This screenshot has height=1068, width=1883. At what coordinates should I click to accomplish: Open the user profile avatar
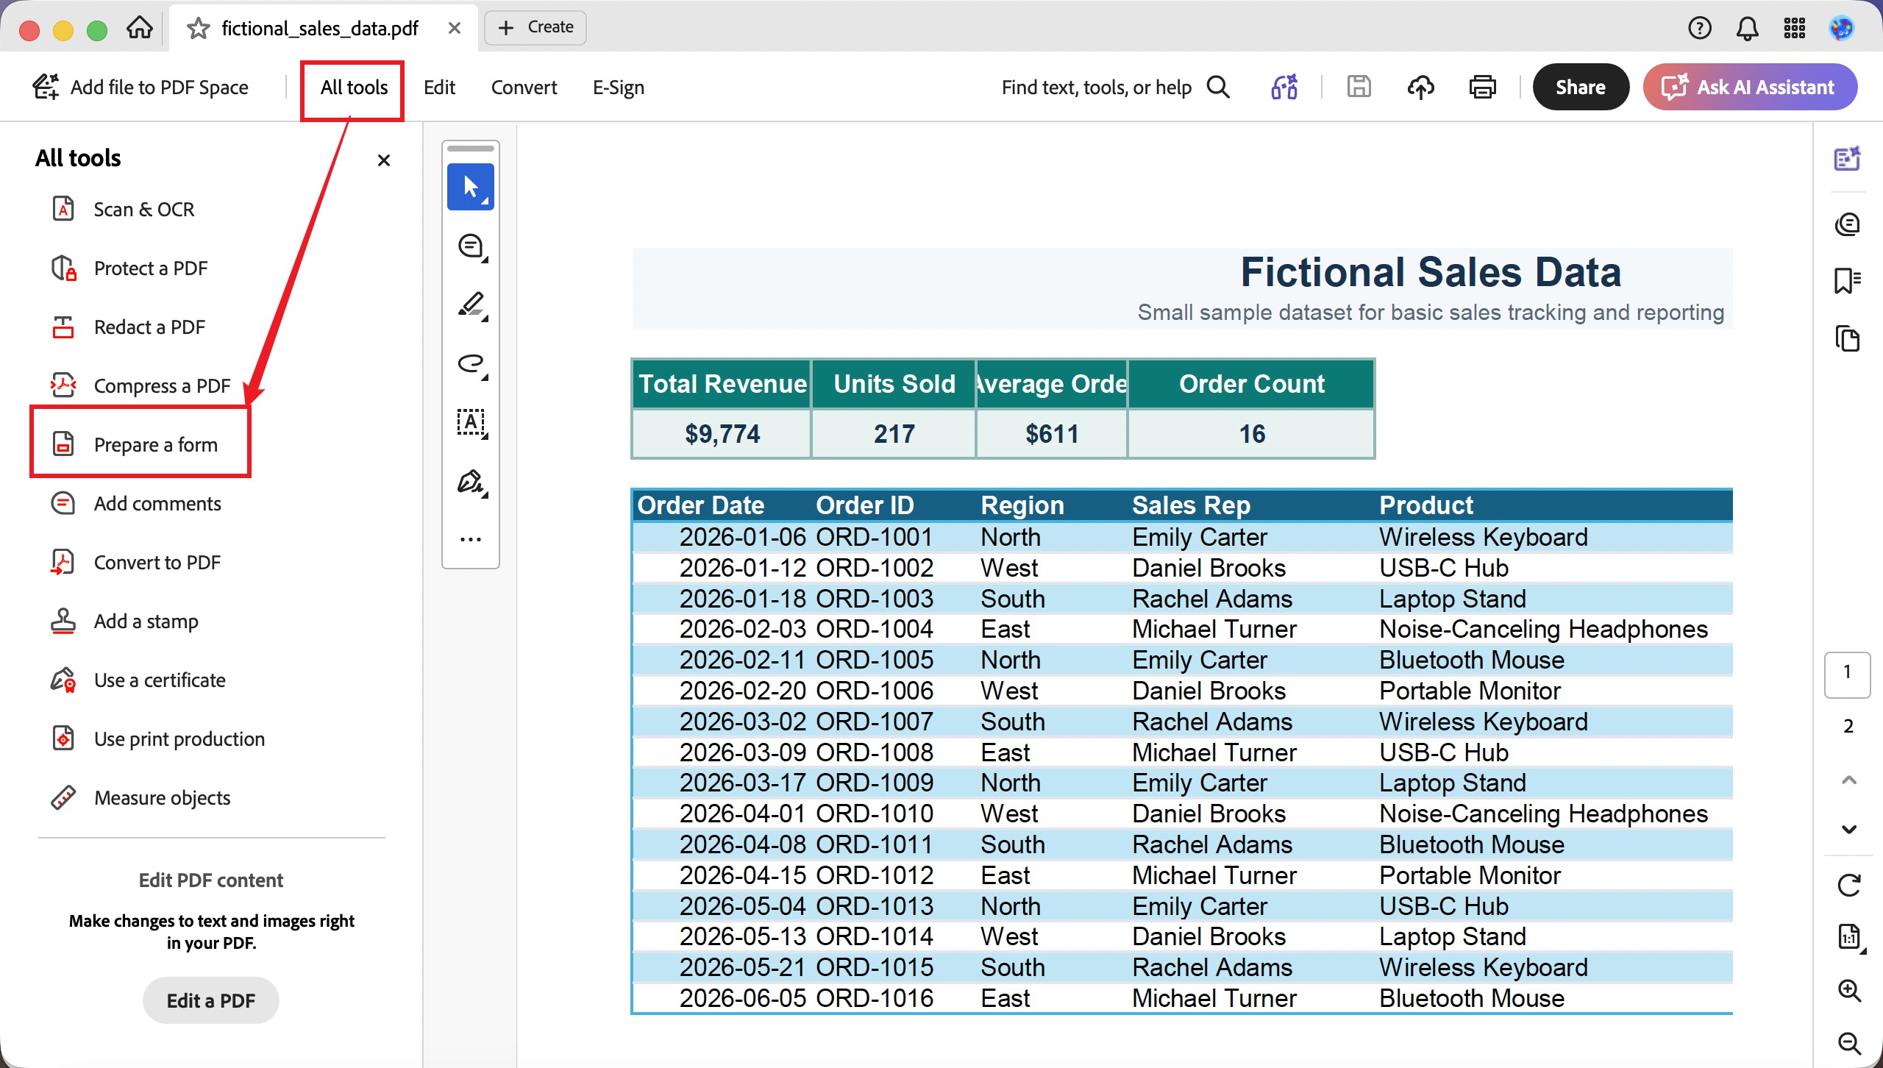(1842, 28)
